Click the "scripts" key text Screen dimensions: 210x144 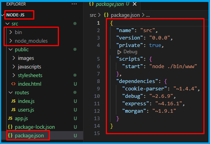(x=130, y=59)
